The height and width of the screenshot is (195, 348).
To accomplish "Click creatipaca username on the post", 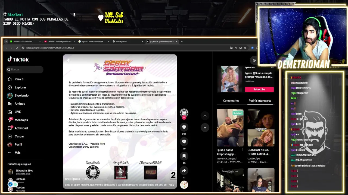I will coord(72,179).
